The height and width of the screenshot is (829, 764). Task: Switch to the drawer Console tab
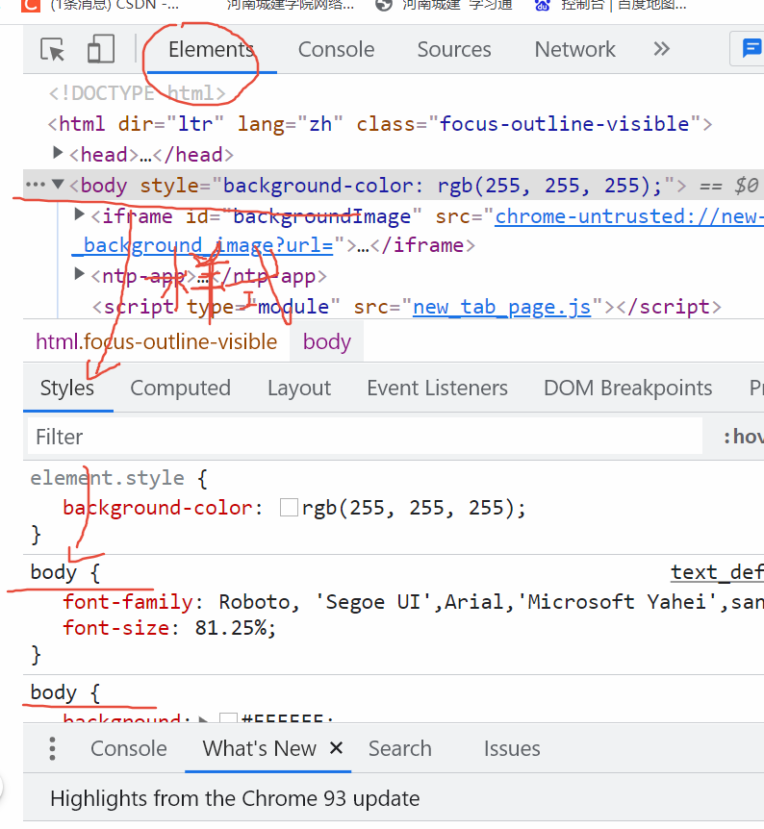[x=129, y=748]
